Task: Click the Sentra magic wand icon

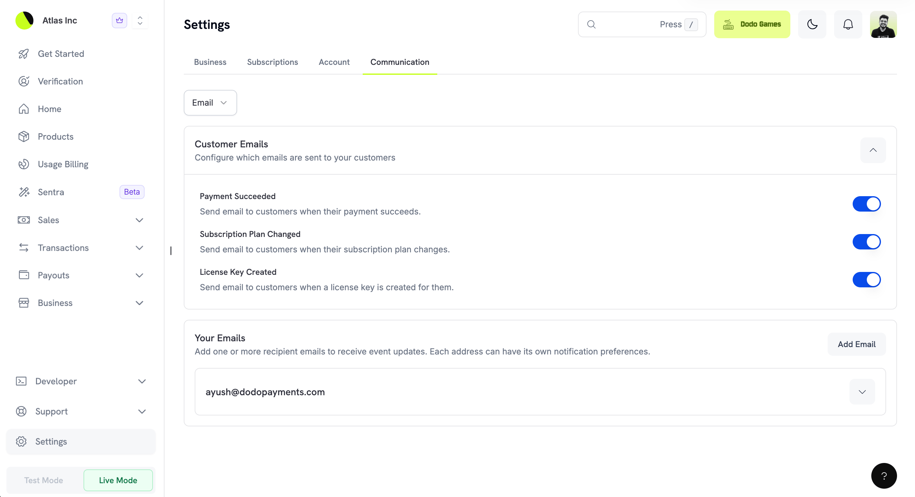Action: [24, 192]
